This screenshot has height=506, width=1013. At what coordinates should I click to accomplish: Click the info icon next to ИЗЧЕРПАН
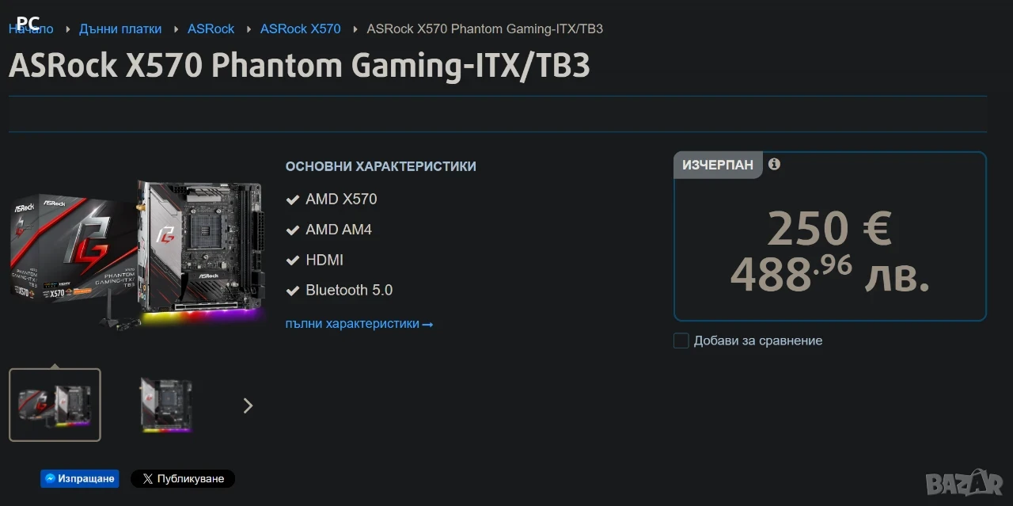(774, 164)
